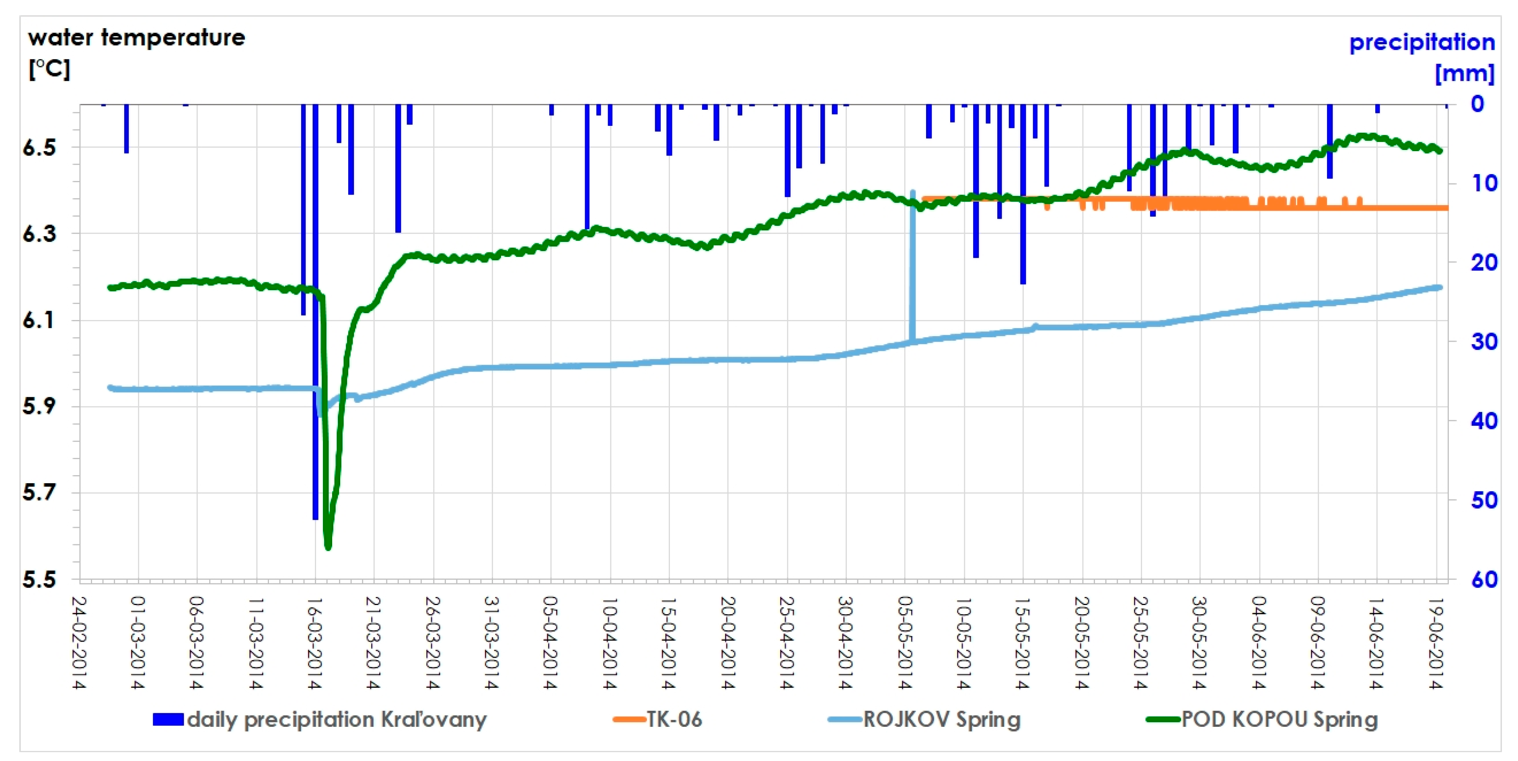This screenshot has height=761, width=1518.
Task: Click the green POD KOPOU Spring legend line
Action: (x=1163, y=719)
